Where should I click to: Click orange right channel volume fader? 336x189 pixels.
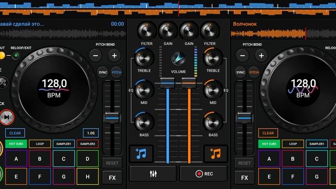[x=189, y=83]
